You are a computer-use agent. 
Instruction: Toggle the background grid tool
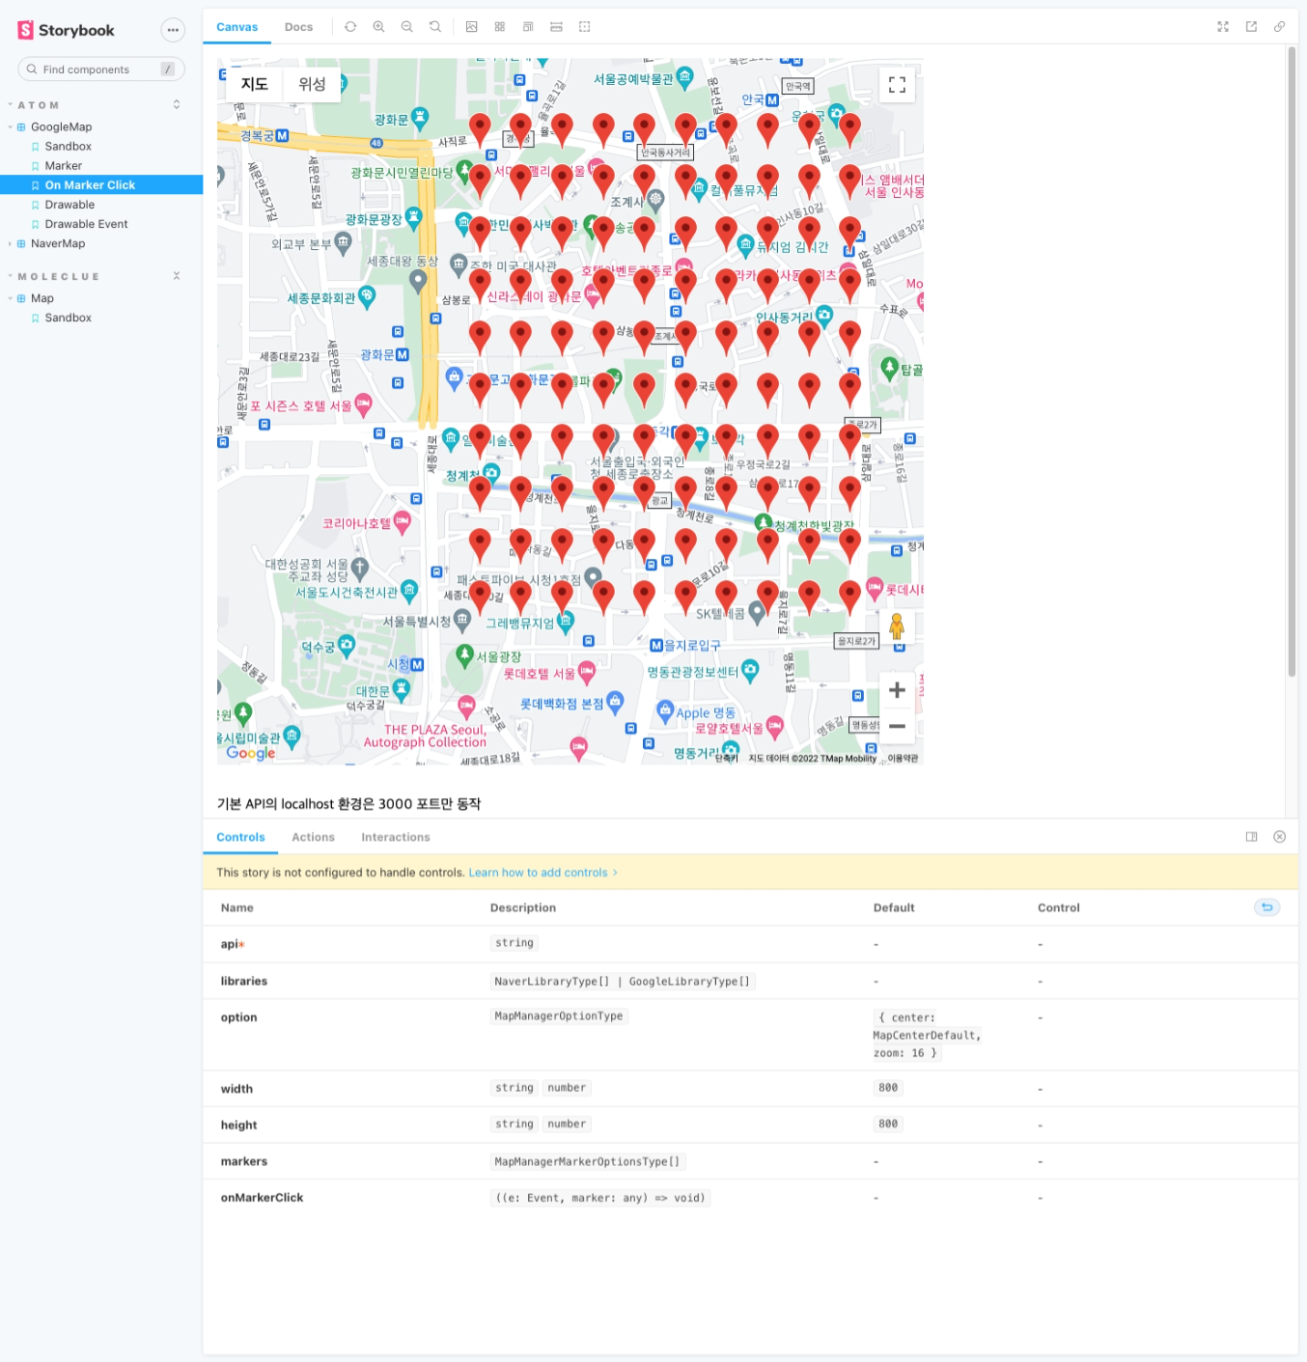coord(499,27)
